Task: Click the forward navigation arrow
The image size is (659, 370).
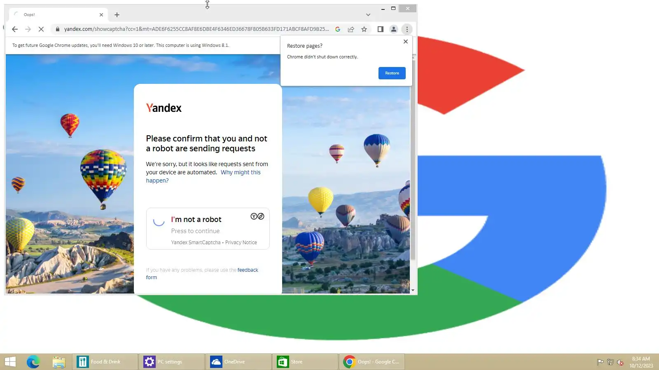Action: click(28, 29)
